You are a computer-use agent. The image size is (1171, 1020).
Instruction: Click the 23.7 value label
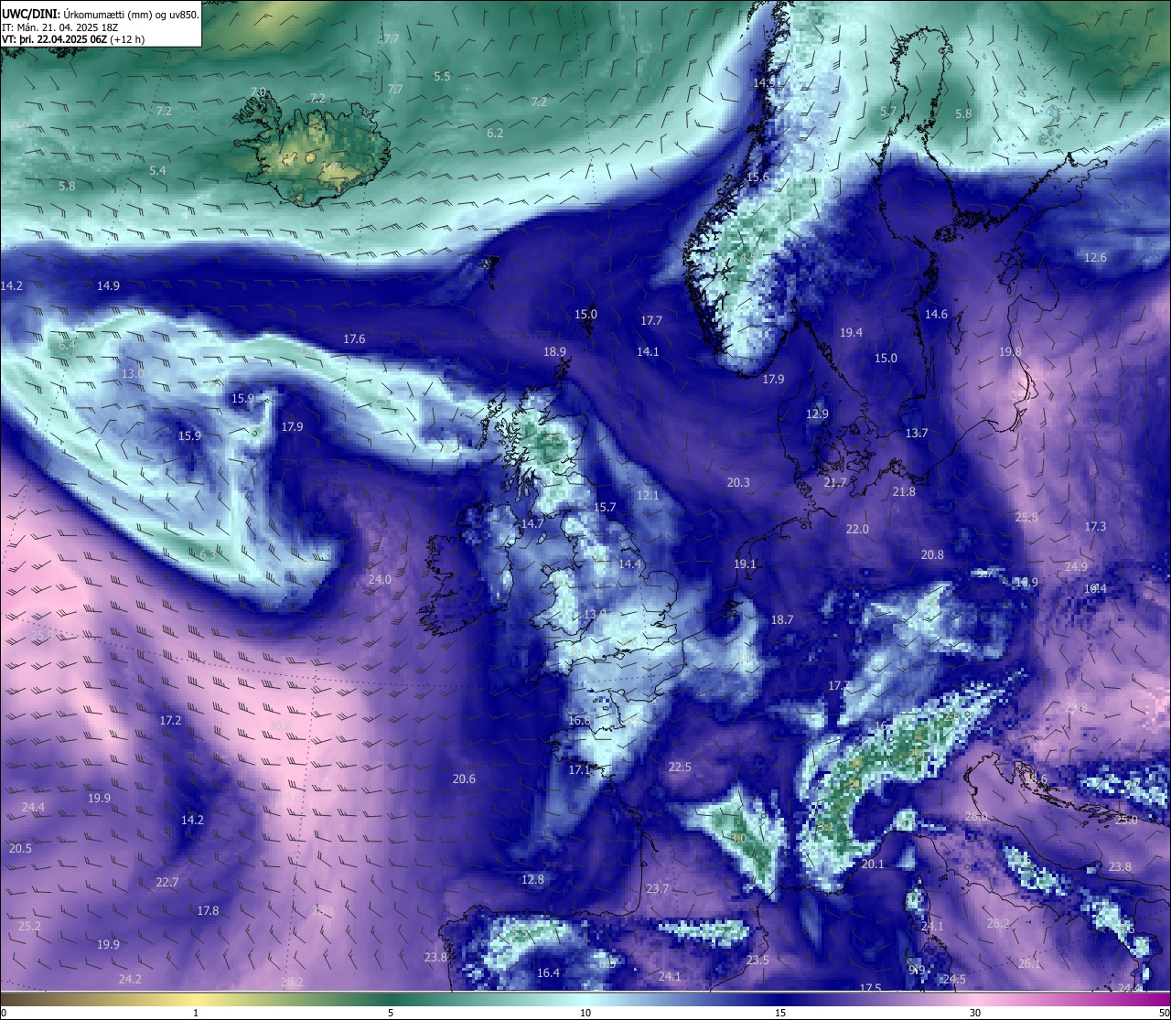657,889
